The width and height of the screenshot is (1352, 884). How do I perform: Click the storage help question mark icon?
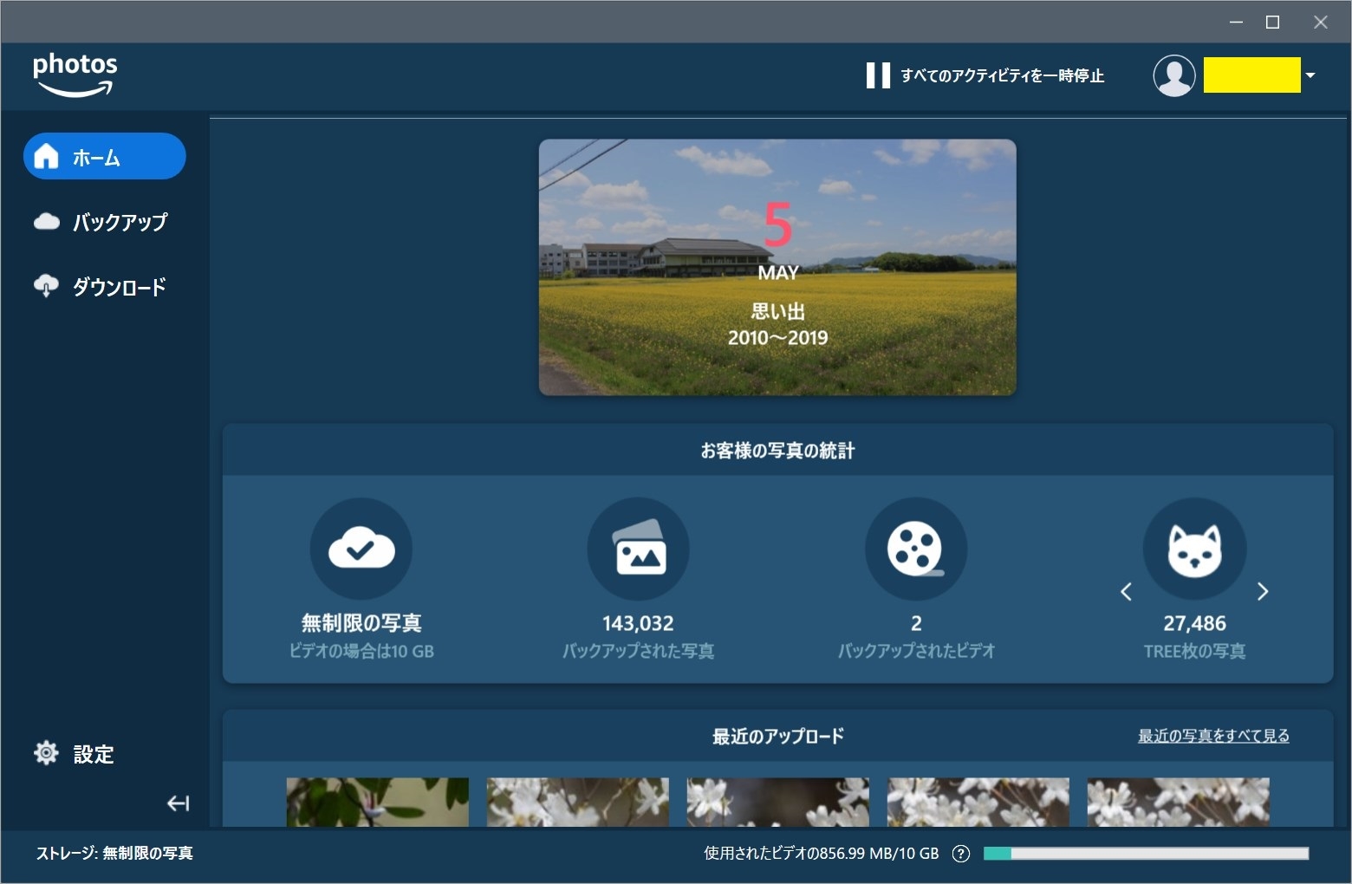(960, 854)
